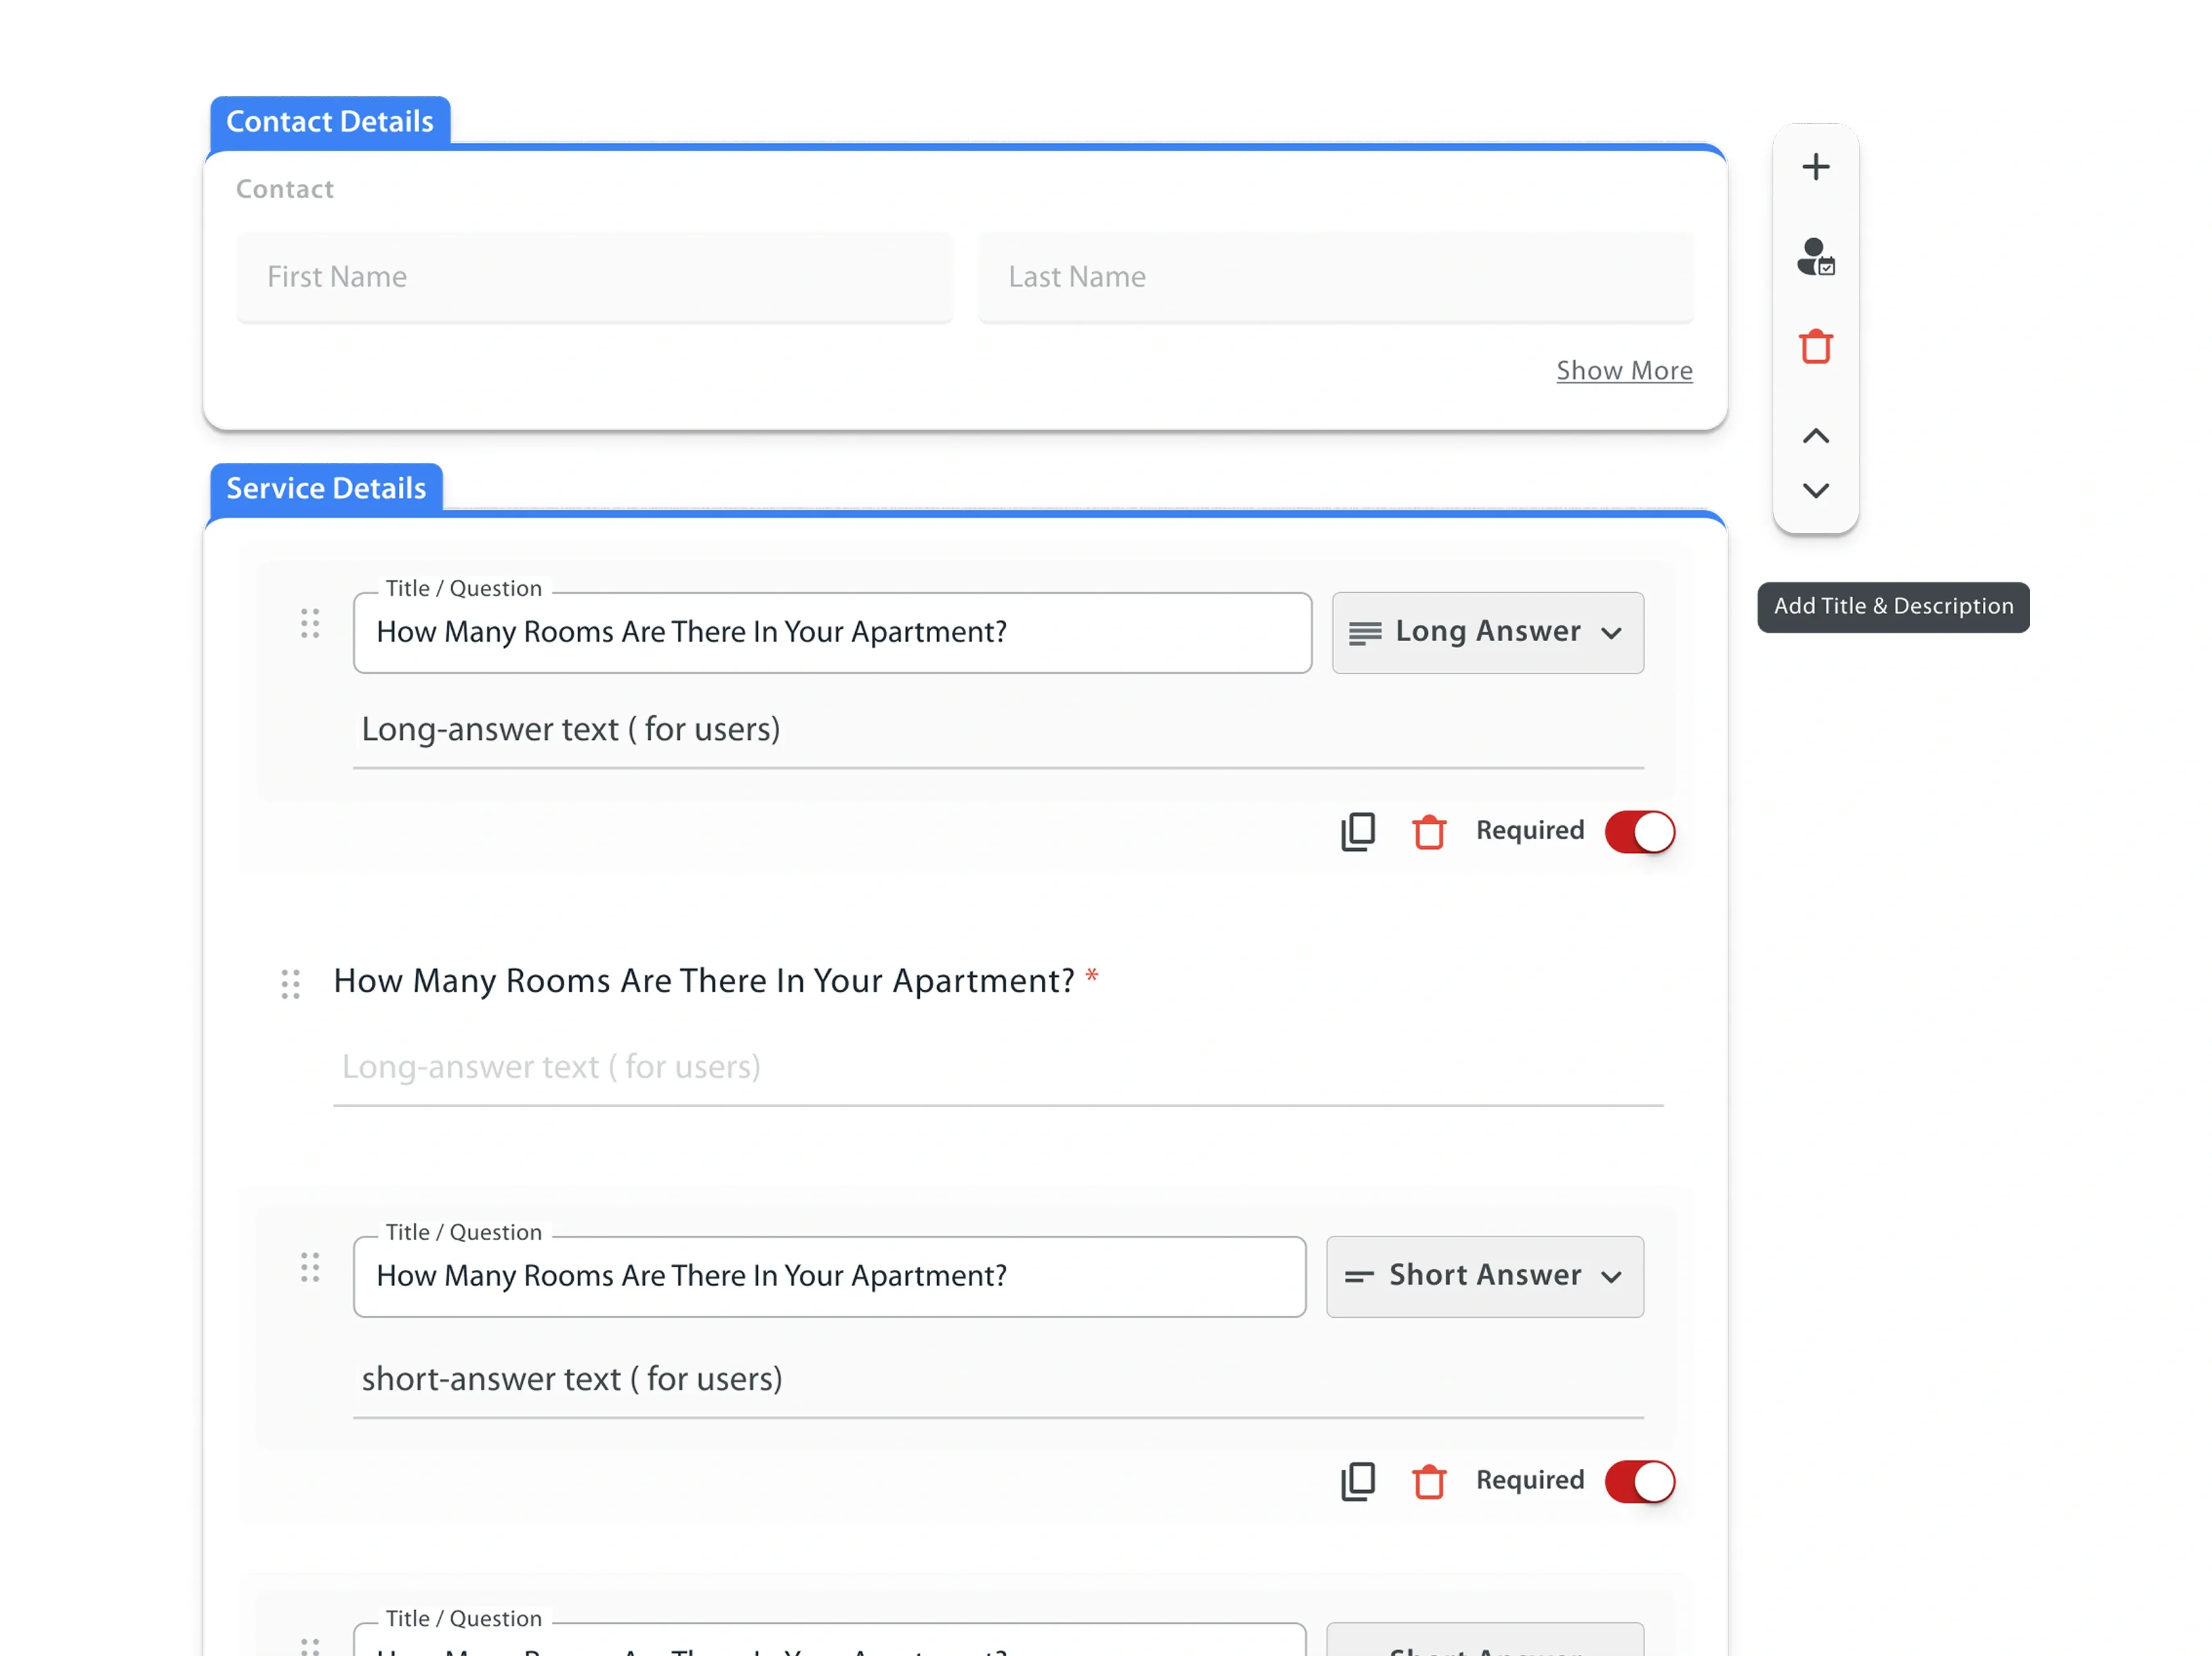Image resolution: width=2212 pixels, height=1656 pixels.
Task: Toggle Required switch for Long Answer question
Action: (x=1639, y=831)
